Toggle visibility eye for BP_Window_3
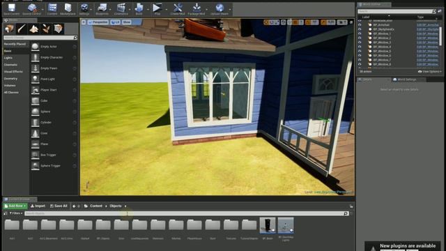 coord(360,43)
